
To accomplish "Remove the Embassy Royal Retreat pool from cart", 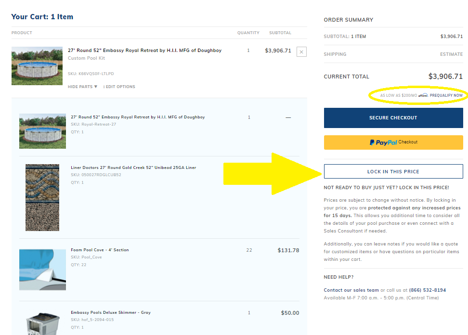I will (301, 52).
